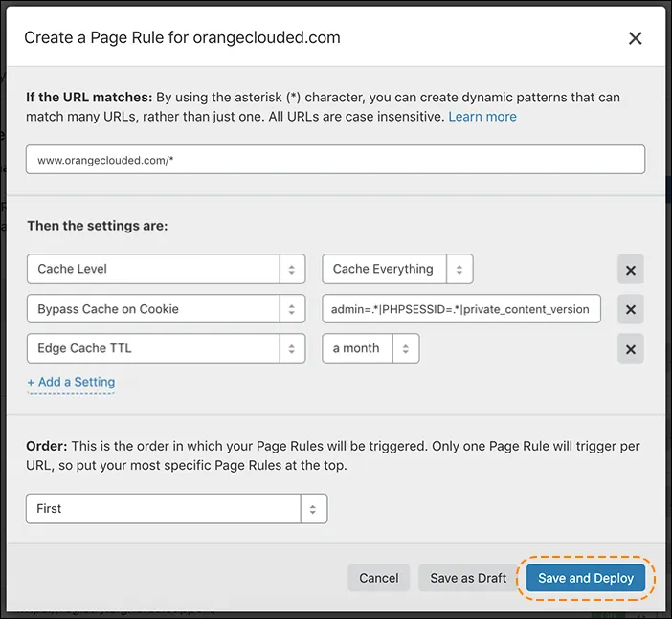Remove the Edge Cache TTL setting row
The image size is (672, 619).
pos(630,349)
